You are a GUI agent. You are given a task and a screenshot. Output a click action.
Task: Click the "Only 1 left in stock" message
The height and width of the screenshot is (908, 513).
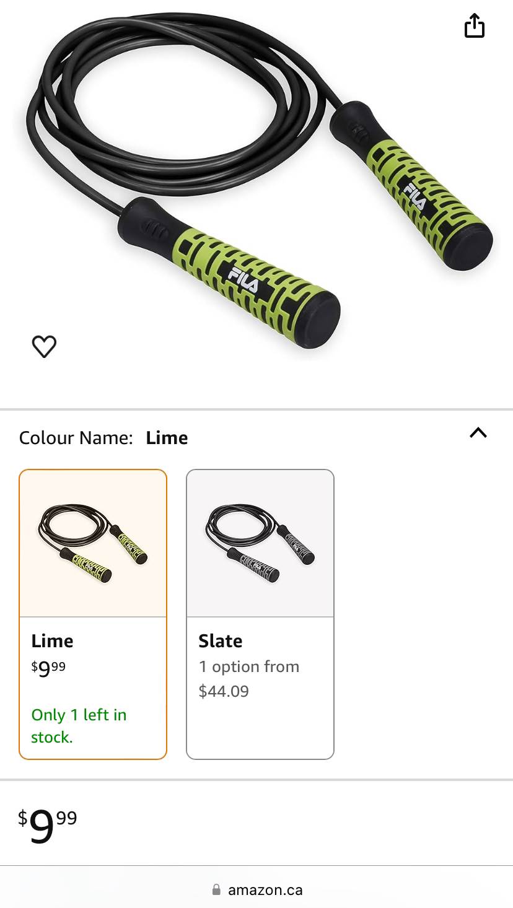[79, 725]
